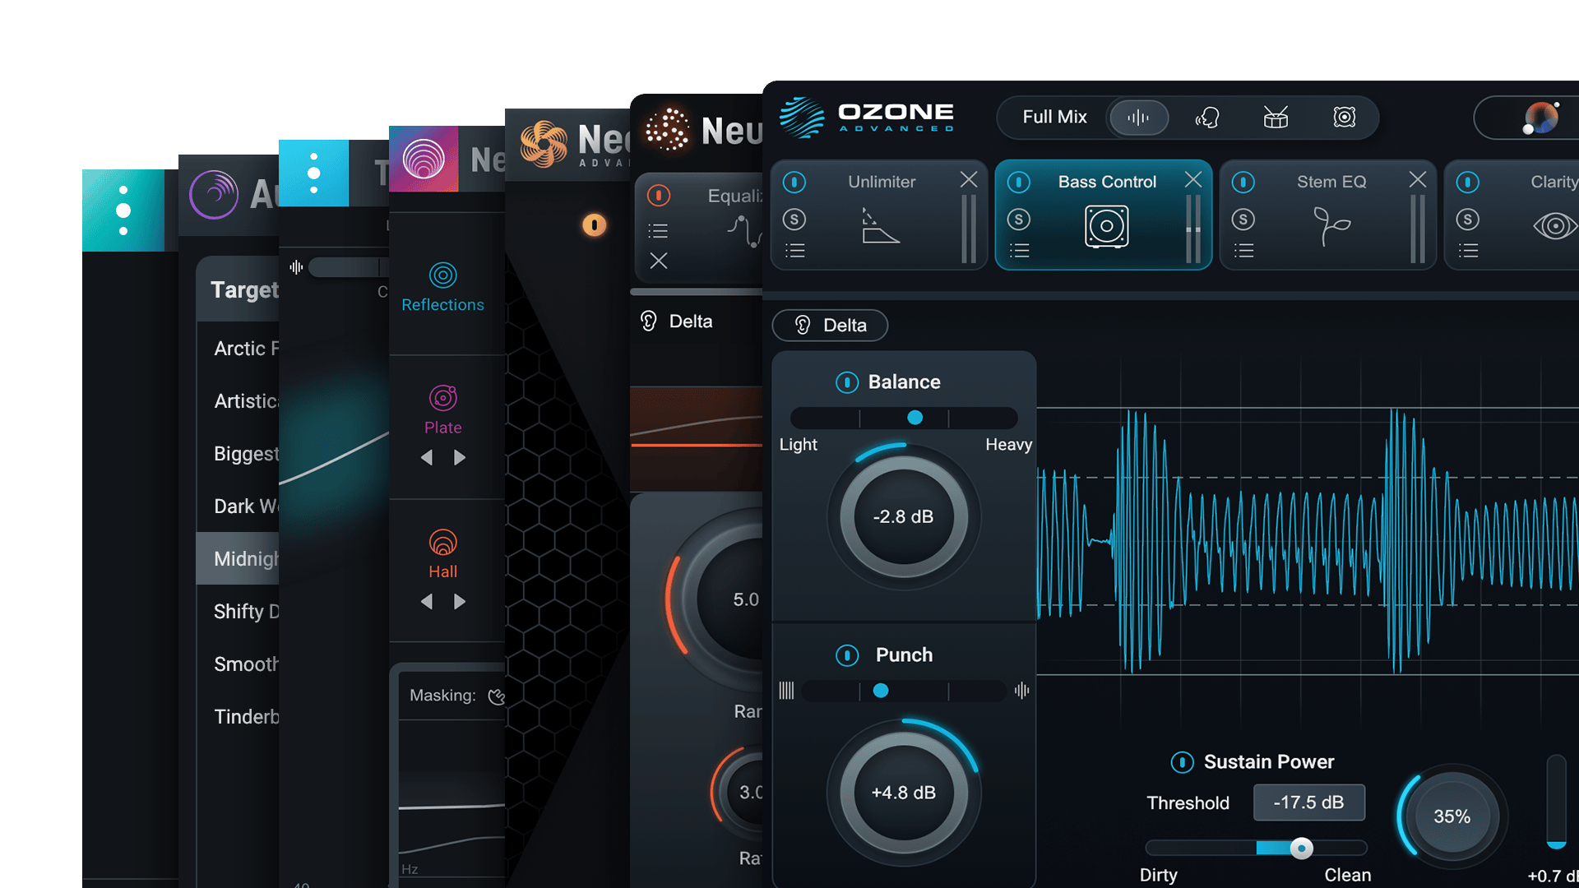Screen dimensions: 1579x888
Task: Click the three-dot menu on teal window
Action: click(123, 210)
